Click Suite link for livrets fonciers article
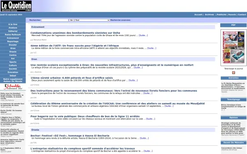 pos(148,93)
